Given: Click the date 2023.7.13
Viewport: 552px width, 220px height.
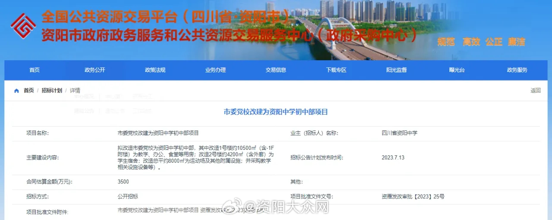Looking at the screenshot, I should coord(393,158).
